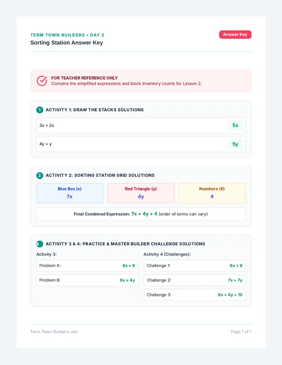Click the Problem A answer row
Image resolution: width=282 pixels, height=365 pixels.
point(87,266)
